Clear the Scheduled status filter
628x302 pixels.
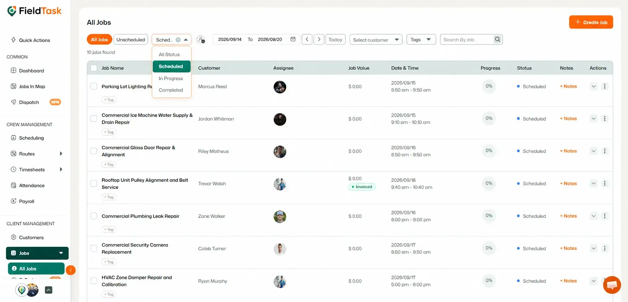[x=178, y=40]
